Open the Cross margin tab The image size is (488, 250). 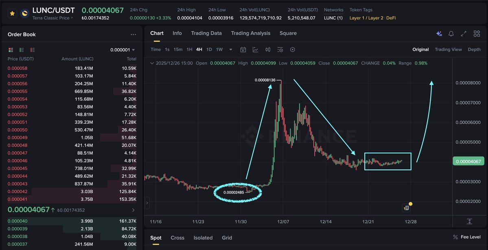[x=177, y=238]
